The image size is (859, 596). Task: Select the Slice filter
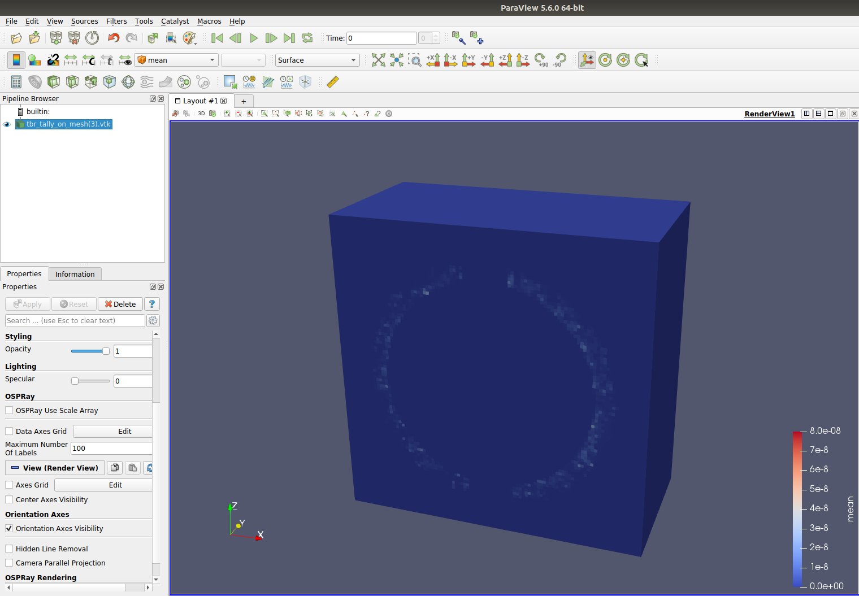72,81
